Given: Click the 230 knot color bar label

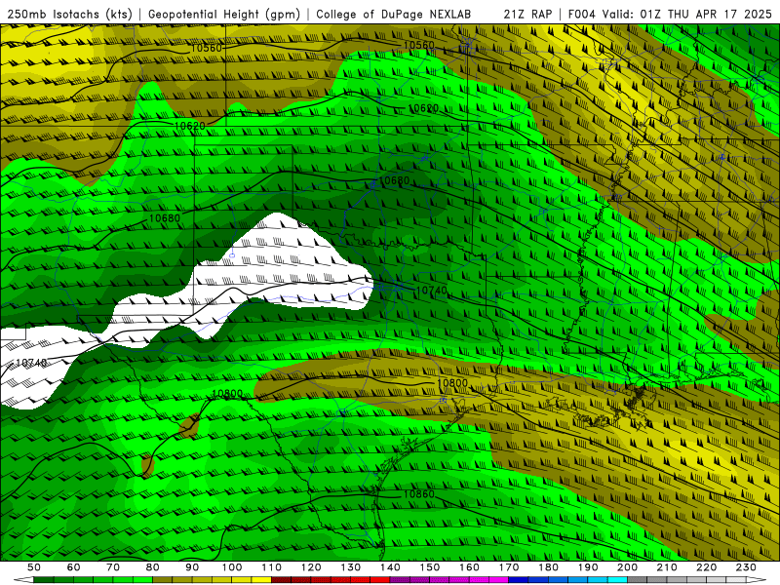Looking at the screenshot, I should point(746,567).
